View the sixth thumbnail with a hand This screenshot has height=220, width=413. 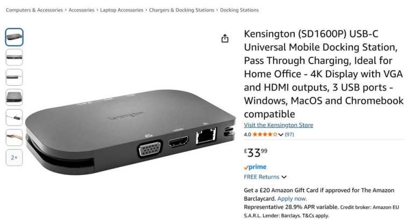[14, 137]
